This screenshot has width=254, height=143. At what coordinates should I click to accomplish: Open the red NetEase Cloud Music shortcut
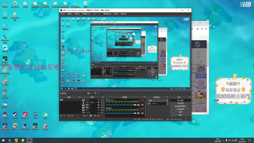pos(25,115)
